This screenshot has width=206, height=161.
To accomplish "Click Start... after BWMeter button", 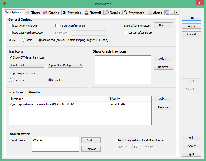I will [163, 25].
